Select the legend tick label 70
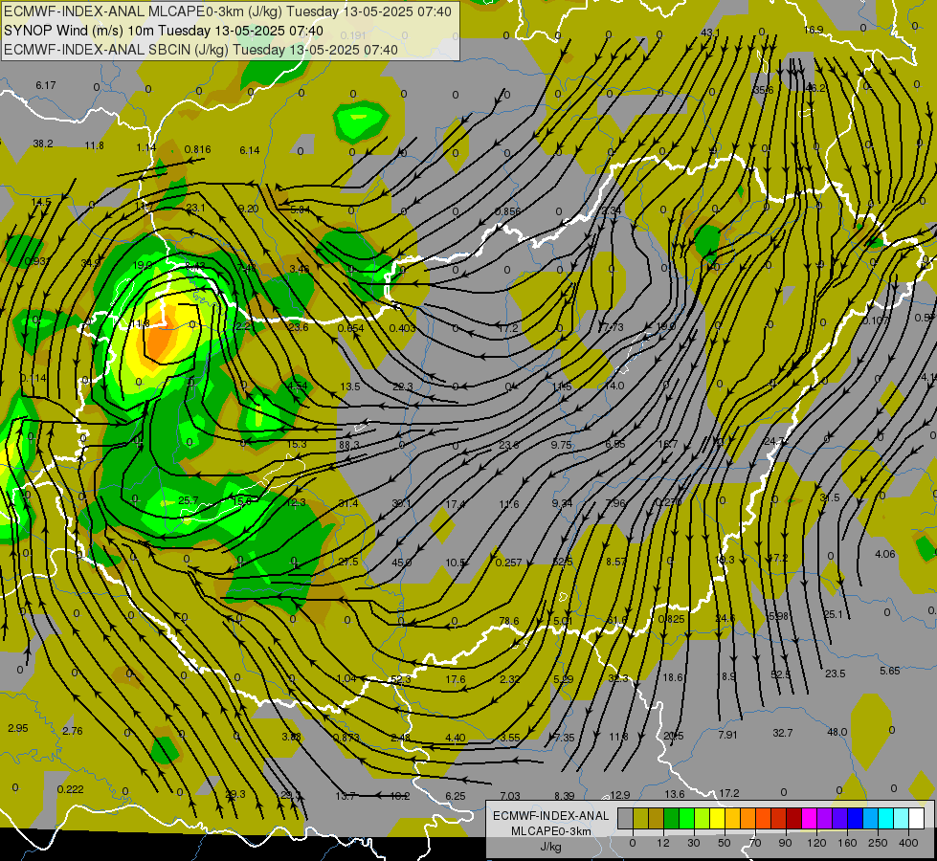This screenshot has height=861, width=937. [755, 843]
